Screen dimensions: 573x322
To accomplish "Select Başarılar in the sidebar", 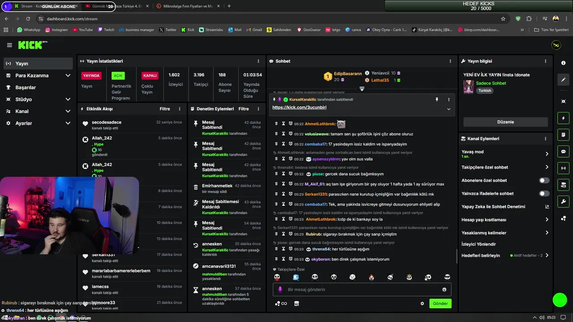I will point(38,87).
